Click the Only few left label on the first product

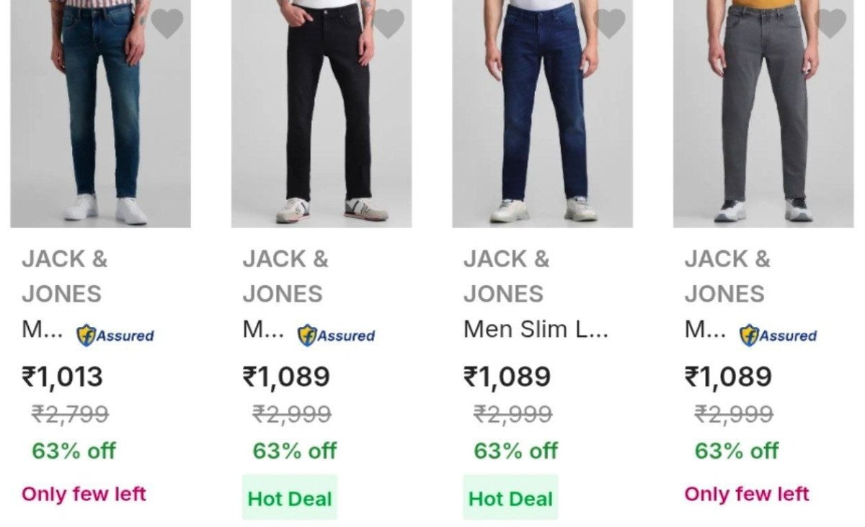click(85, 495)
